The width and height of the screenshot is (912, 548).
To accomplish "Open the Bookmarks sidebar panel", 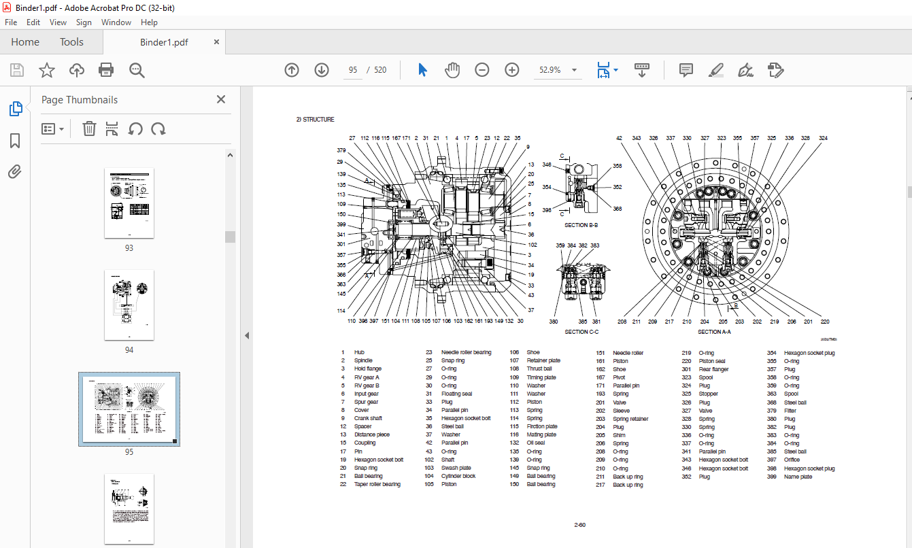I will (x=15, y=141).
